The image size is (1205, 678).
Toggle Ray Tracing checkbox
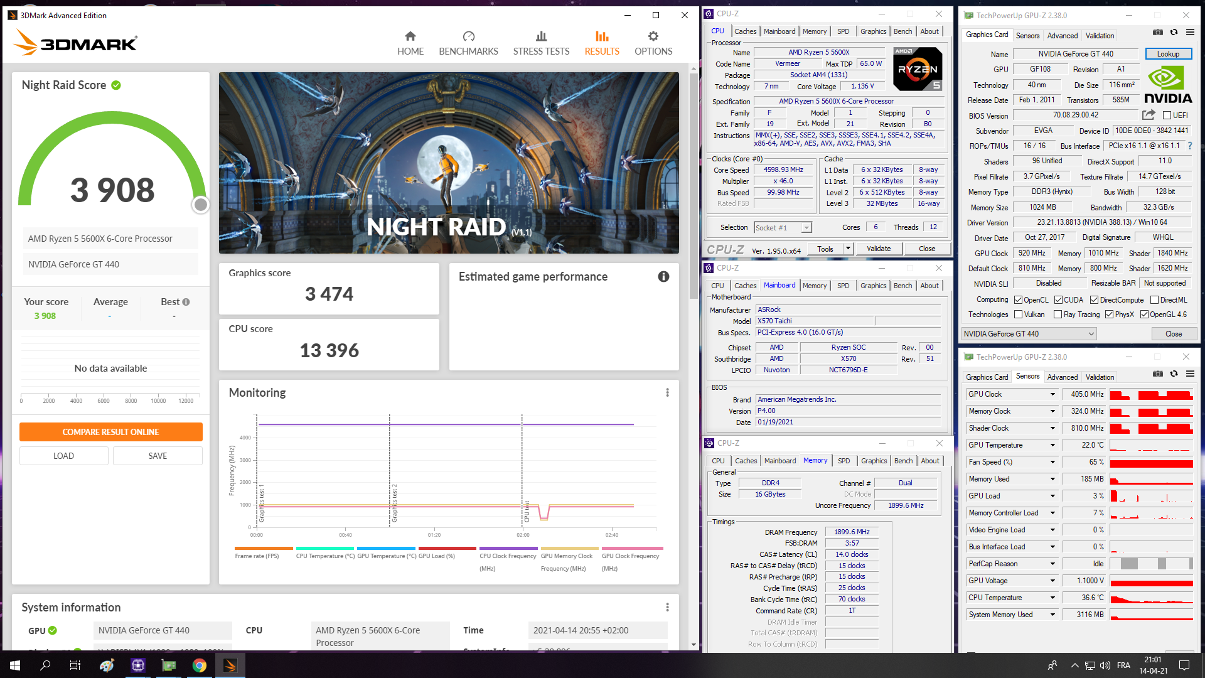pyautogui.click(x=1058, y=315)
